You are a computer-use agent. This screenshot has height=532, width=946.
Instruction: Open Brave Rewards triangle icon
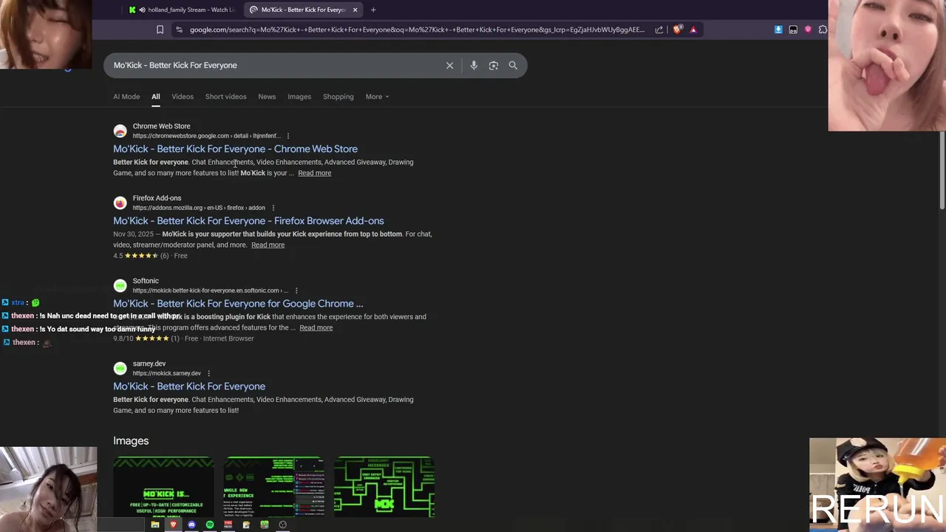pos(693,30)
